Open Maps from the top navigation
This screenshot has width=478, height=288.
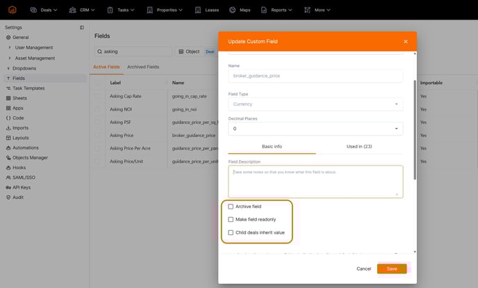[232, 10]
